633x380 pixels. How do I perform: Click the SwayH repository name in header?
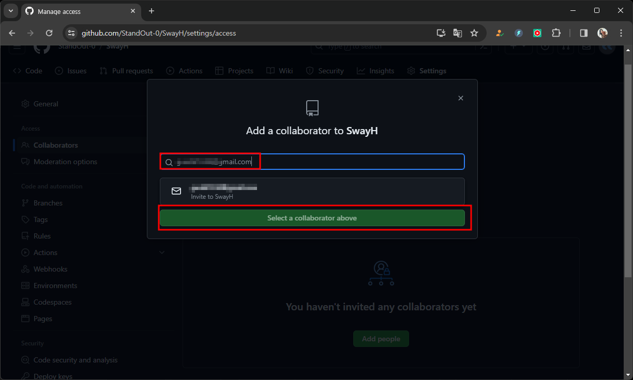click(117, 47)
